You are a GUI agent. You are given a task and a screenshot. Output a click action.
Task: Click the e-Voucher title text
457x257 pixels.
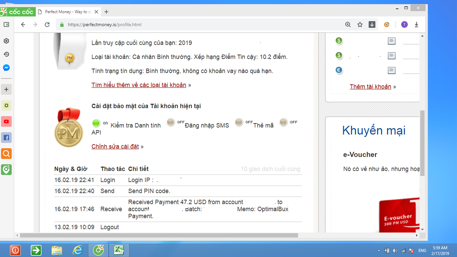tap(360, 155)
